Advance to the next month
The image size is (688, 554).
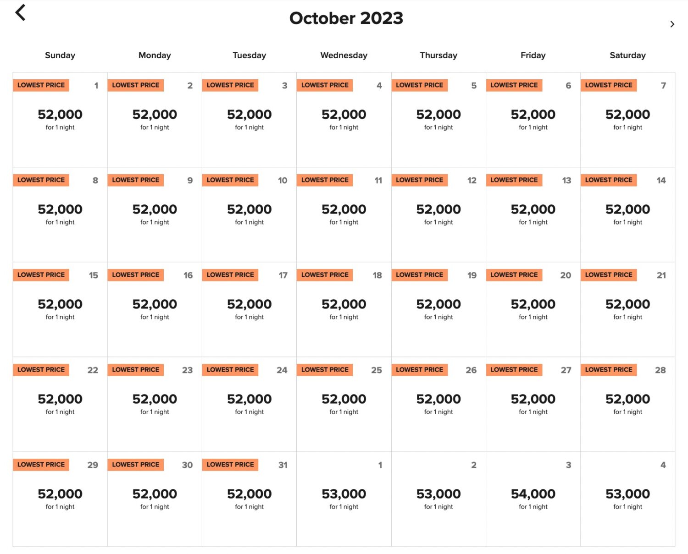[672, 24]
